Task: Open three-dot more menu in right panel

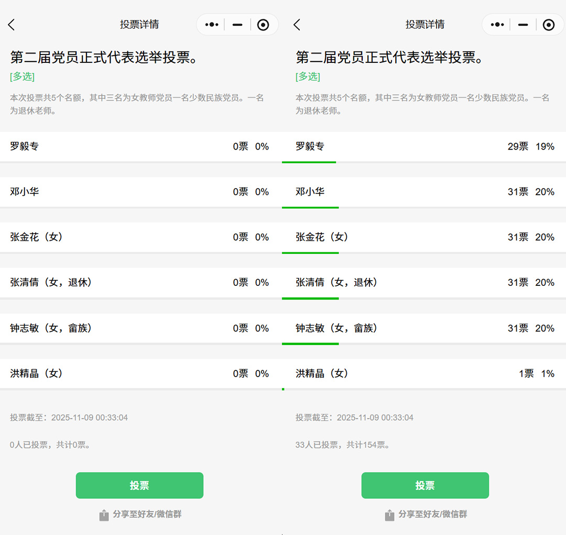Action: pos(497,25)
